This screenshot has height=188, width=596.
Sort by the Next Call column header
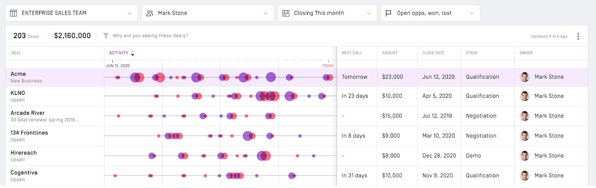(x=352, y=53)
